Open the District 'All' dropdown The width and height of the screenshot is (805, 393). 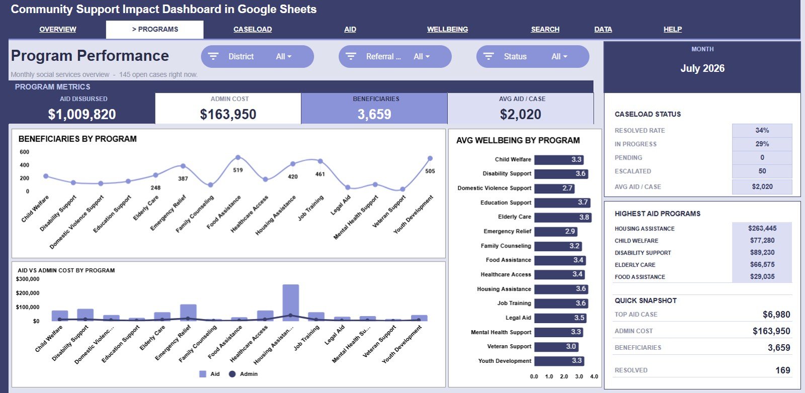click(x=284, y=57)
